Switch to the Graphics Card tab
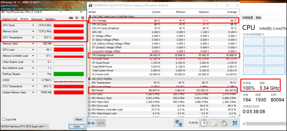Viewport: 287px width, 131px height. (10, 19)
